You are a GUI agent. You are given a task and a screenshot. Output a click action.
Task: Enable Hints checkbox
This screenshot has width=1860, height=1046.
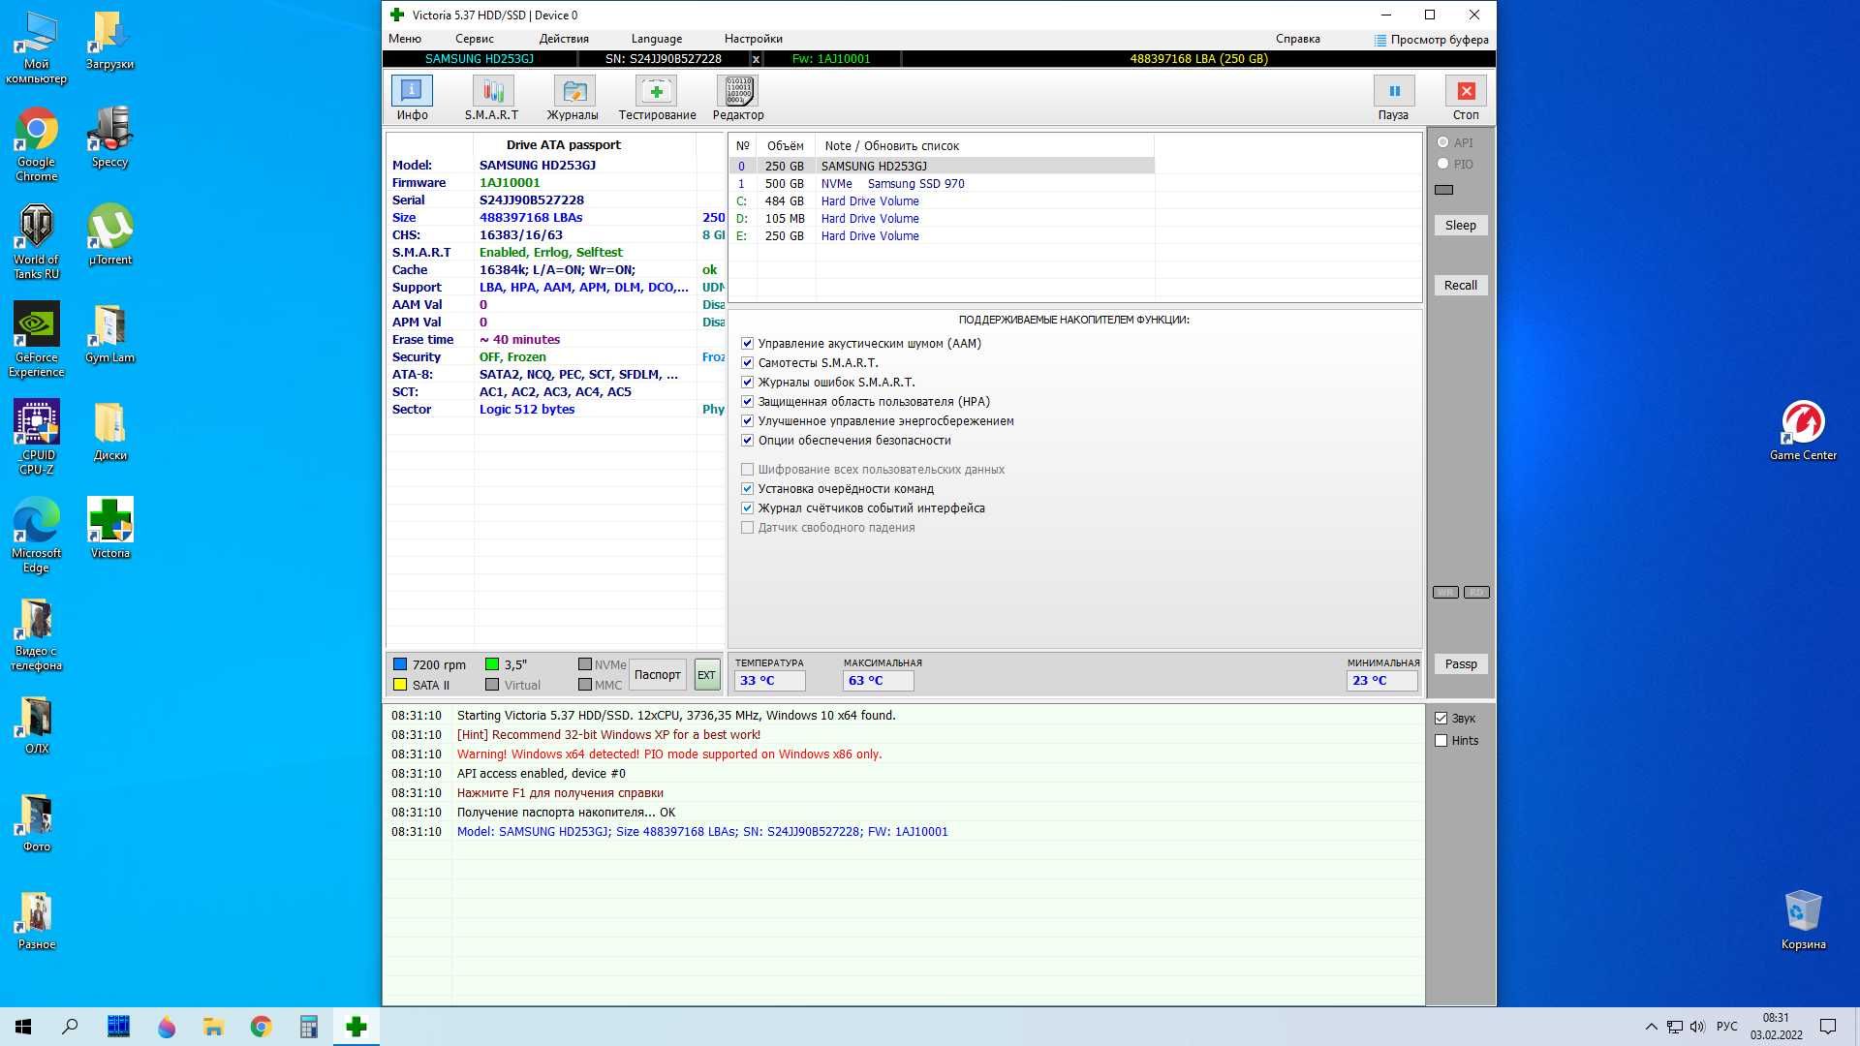click(1441, 741)
